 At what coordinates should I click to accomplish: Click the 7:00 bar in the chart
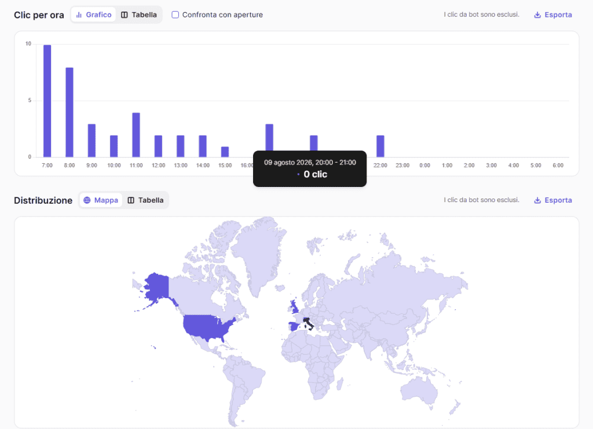click(x=47, y=101)
